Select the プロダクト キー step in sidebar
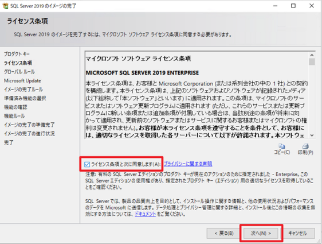Viewport: 322px width, 244px height. pyautogui.click(x=17, y=54)
